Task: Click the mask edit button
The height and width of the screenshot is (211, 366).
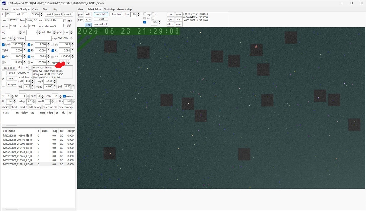Action: (88, 14)
